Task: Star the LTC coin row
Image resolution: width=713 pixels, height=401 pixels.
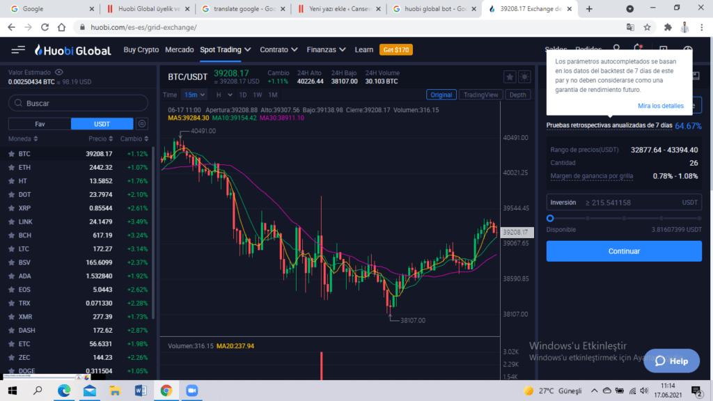Action: [x=11, y=249]
